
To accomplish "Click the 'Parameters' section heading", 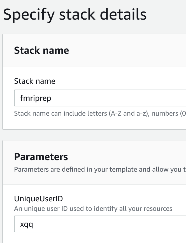I will [x=41, y=157].
